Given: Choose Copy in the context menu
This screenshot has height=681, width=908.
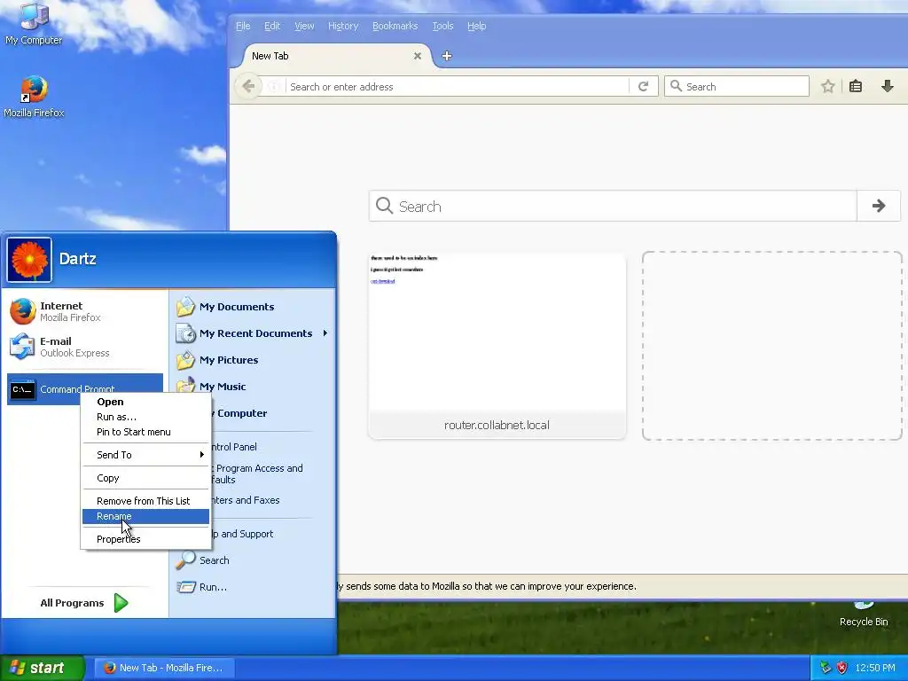Looking at the screenshot, I should 146,478.
